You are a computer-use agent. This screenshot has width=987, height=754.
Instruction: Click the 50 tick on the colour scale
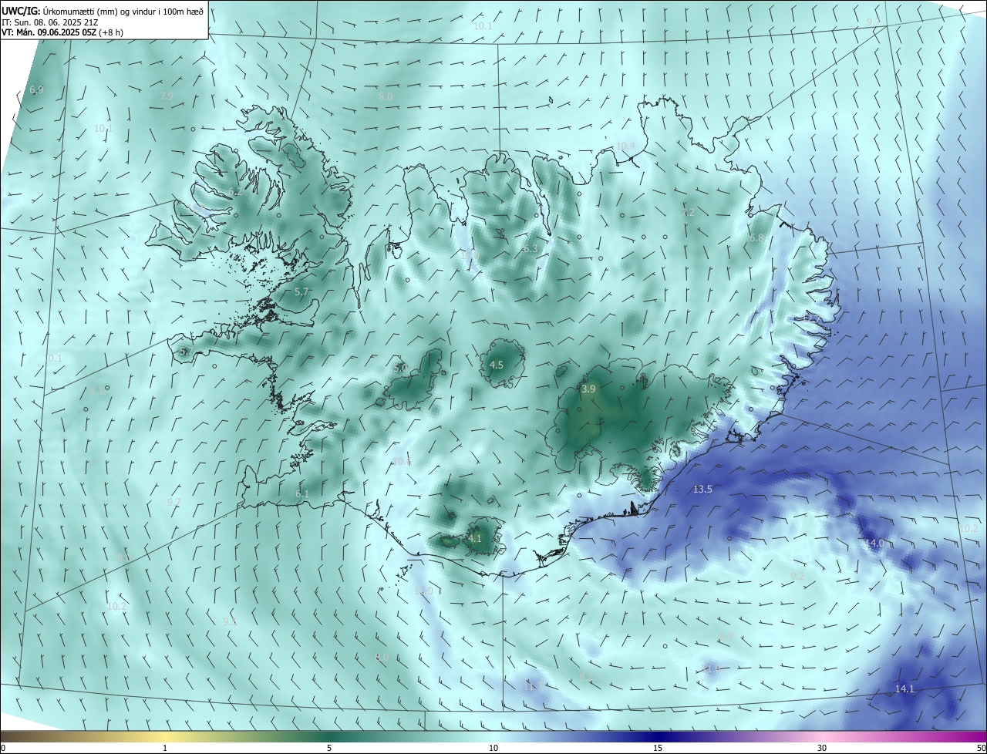click(981, 748)
